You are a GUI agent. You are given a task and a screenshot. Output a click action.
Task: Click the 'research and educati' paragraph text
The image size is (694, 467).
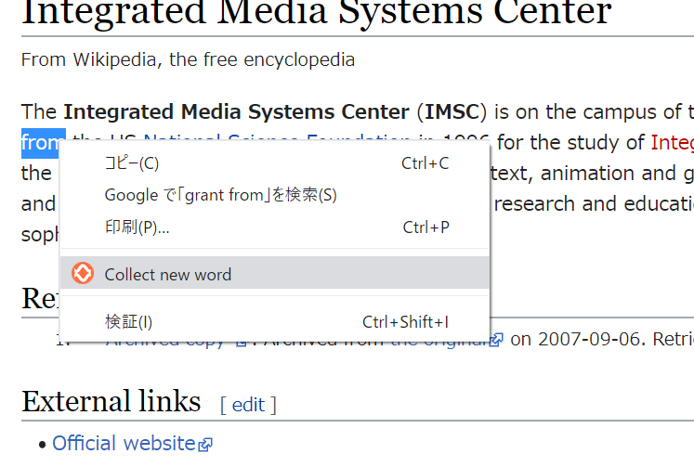coord(594,204)
